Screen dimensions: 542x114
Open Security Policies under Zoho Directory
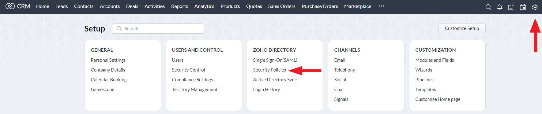[x=269, y=70]
